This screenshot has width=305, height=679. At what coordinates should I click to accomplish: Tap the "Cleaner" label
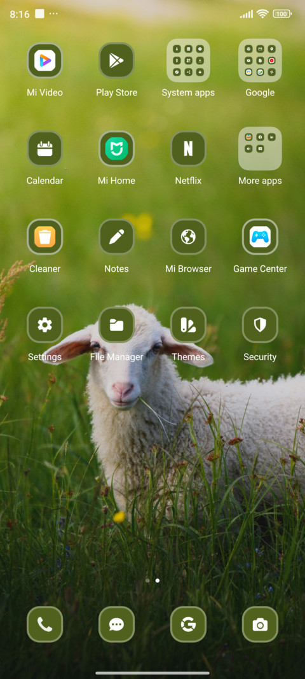click(45, 269)
